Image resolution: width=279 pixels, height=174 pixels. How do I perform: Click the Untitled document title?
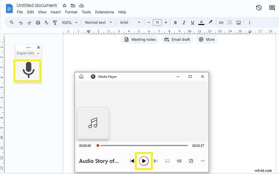click(x=37, y=6)
